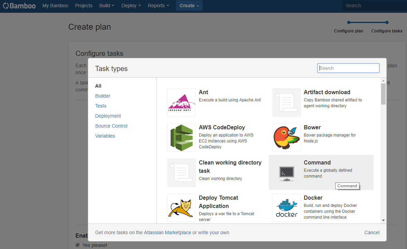This screenshot has width=407, height=249.
Task: Pick the Artifact download task icon
Action: (x=287, y=102)
